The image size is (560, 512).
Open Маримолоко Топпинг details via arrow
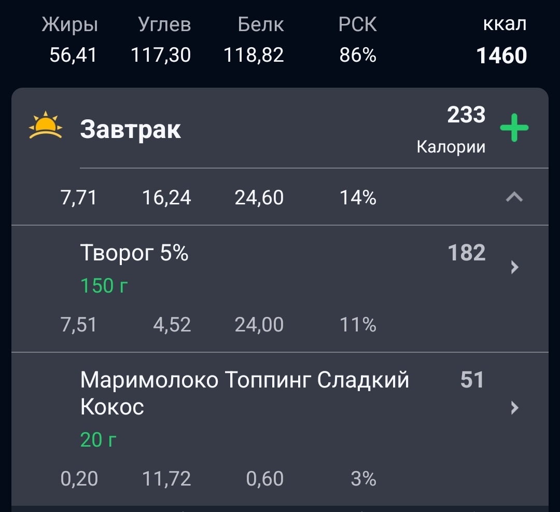(513, 408)
